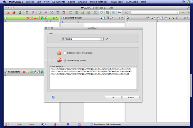193x128 pixels.
Task: Open the MAXDictio menu
Action: [132, 2]
